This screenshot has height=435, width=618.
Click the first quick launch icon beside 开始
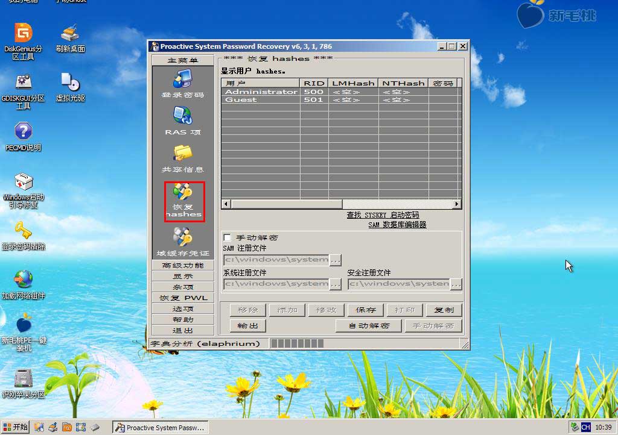click(39, 427)
